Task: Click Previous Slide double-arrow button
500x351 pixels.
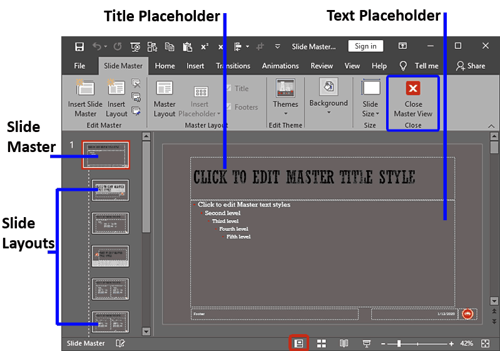Action: (x=494, y=311)
